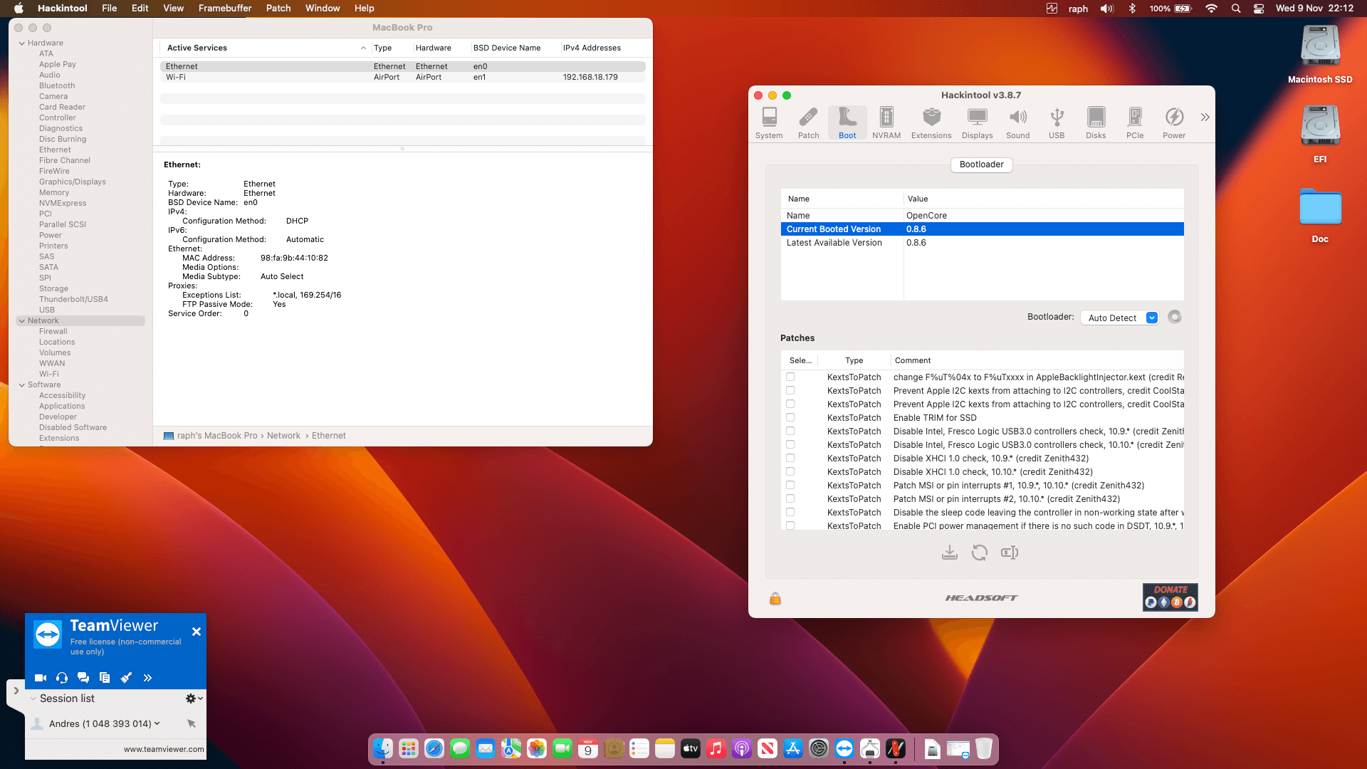1367x769 pixels.
Task: Click the download patches icon below Patches list
Action: [x=950, y=553]
